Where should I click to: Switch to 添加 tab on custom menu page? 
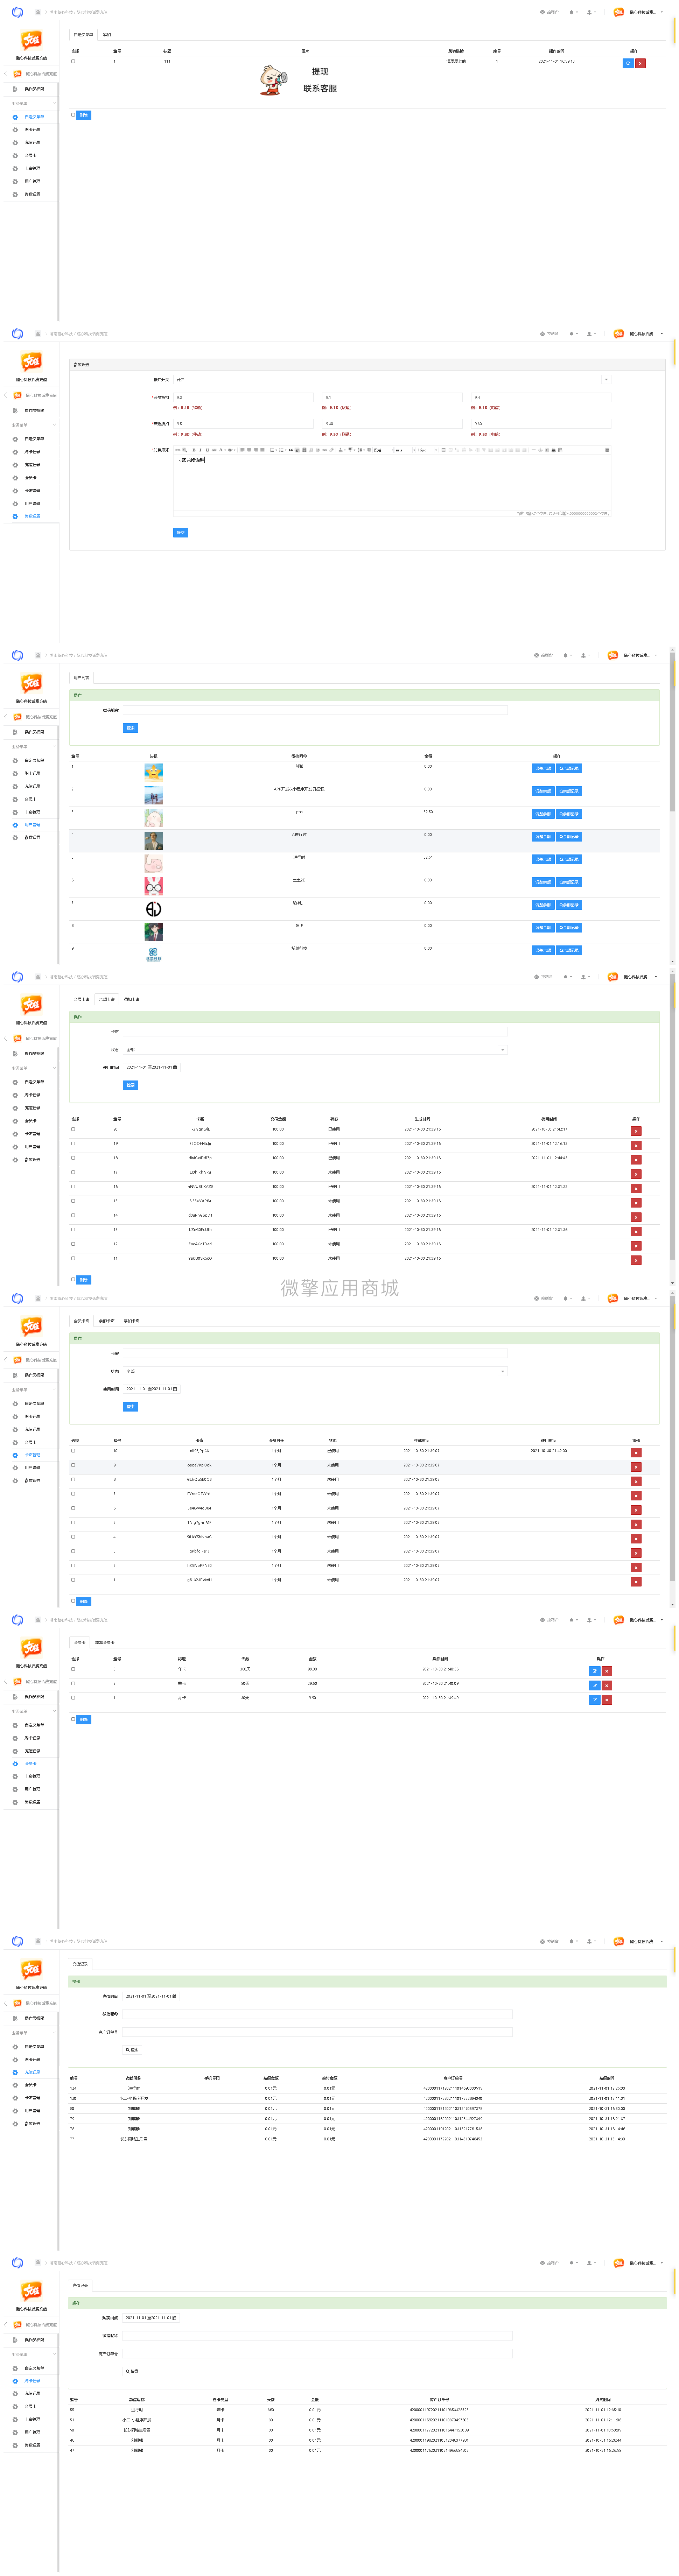pos(107,35)
